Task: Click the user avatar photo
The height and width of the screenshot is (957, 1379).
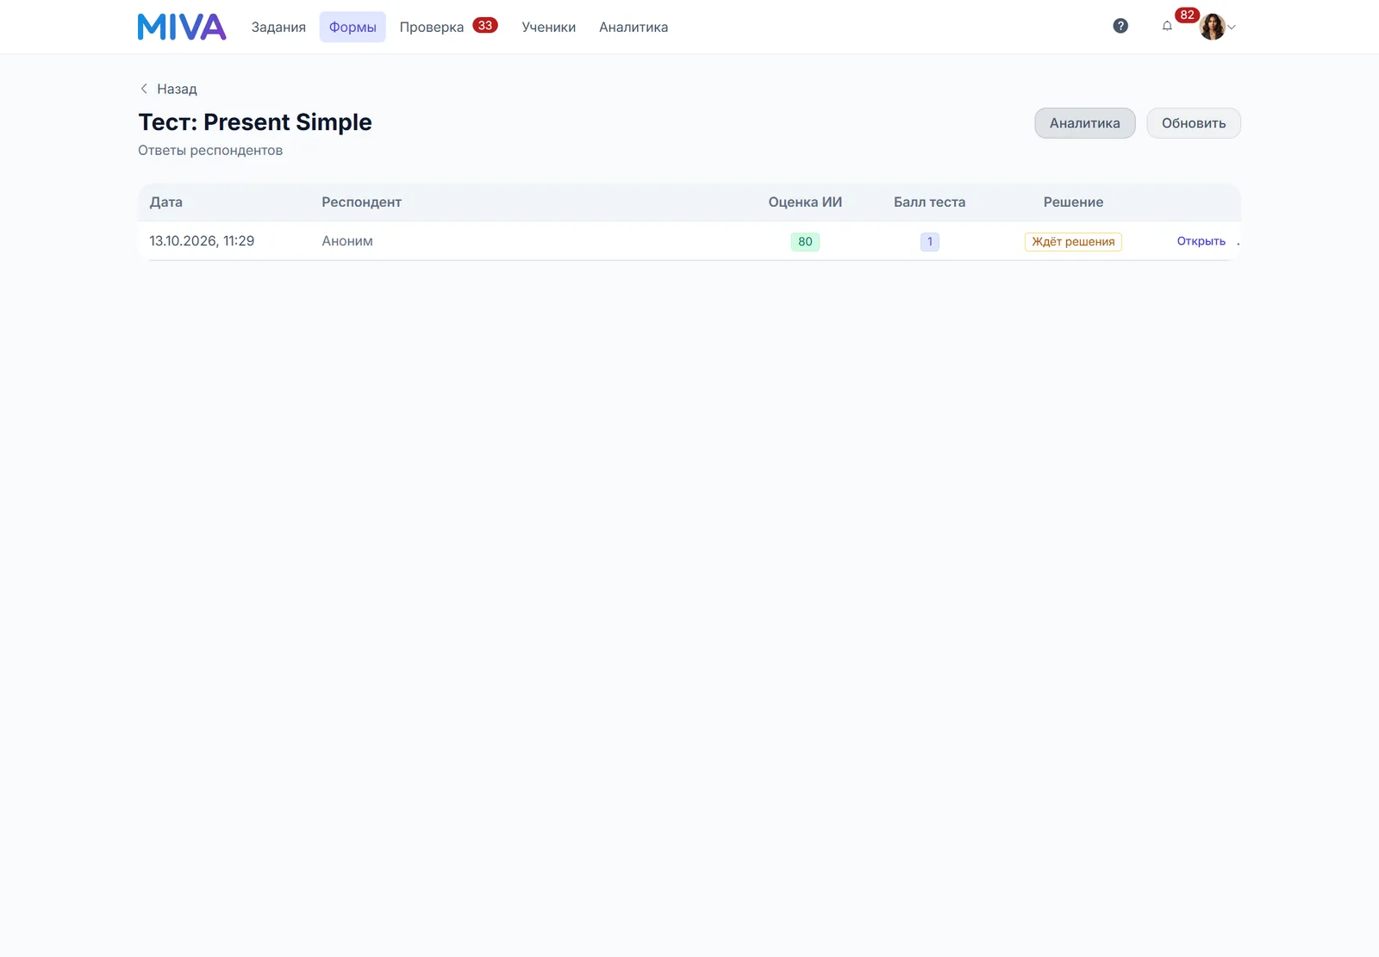Action: click(1213, 27)
